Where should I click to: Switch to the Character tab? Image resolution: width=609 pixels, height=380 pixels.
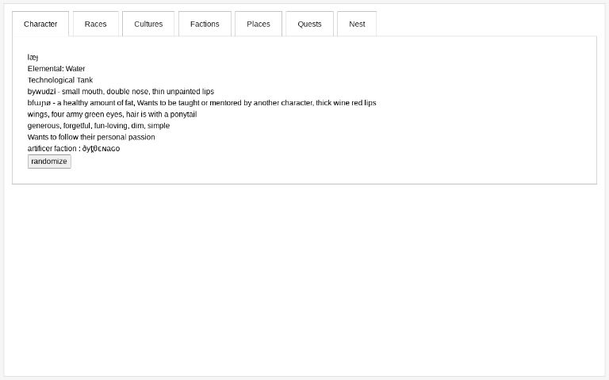[x=40, y=24]
